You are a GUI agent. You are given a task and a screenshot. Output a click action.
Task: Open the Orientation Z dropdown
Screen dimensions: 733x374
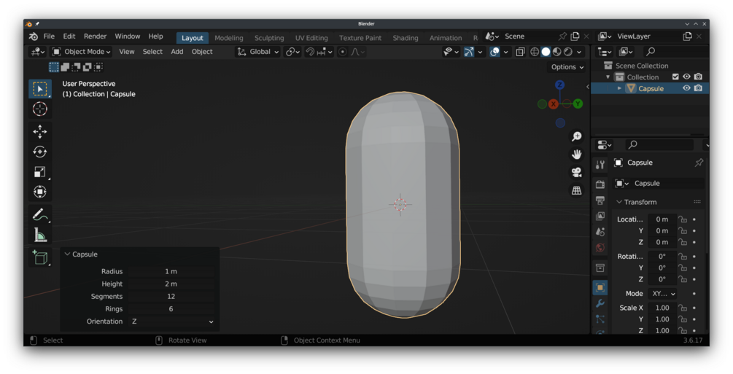(171, 322)
